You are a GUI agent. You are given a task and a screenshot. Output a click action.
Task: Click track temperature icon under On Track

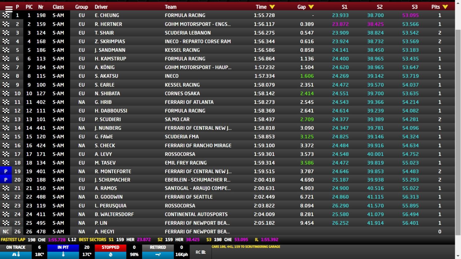point(16,254)
